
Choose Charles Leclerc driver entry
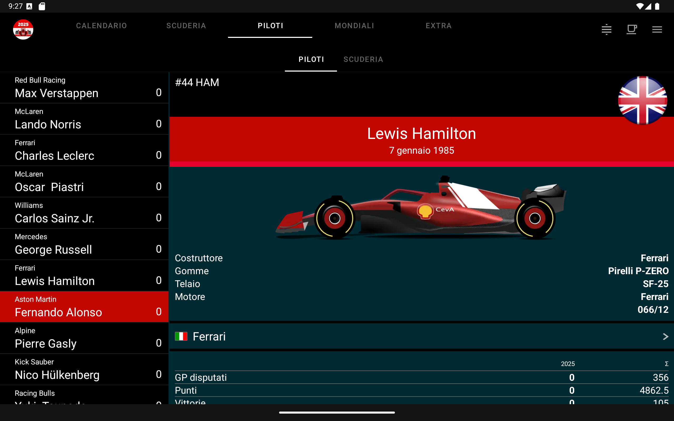click(x=84, y=151)
